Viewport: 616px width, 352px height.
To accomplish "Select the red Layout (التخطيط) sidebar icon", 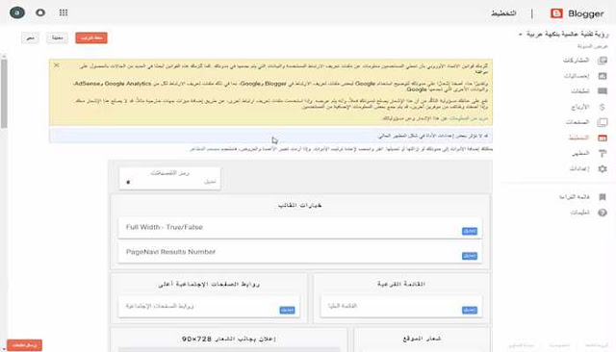I will pyautogui.click(x=603, y=138).
